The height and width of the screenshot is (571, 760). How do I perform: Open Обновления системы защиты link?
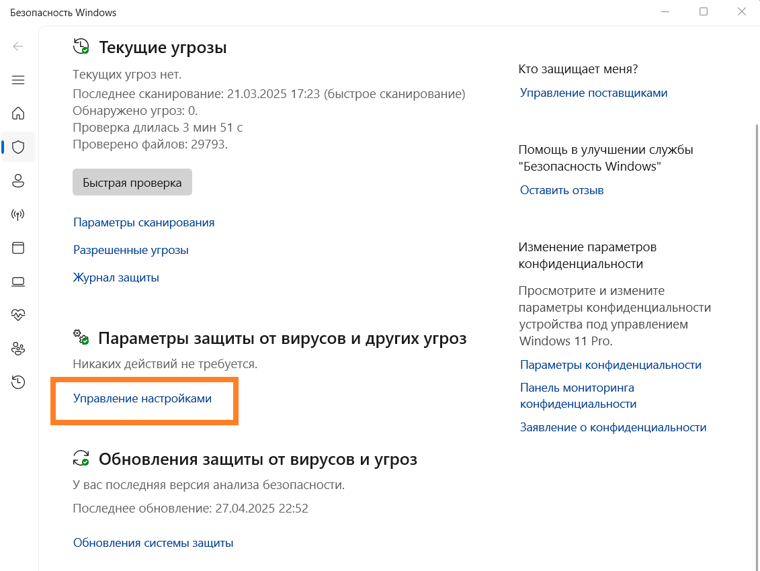(153, 543)
